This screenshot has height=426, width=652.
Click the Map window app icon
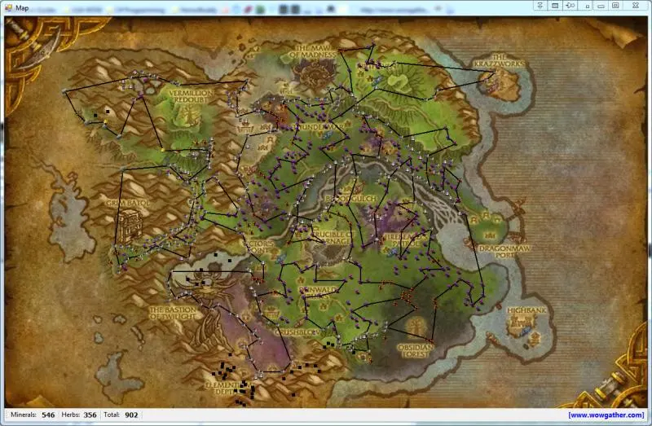click(x=8, y=7)
